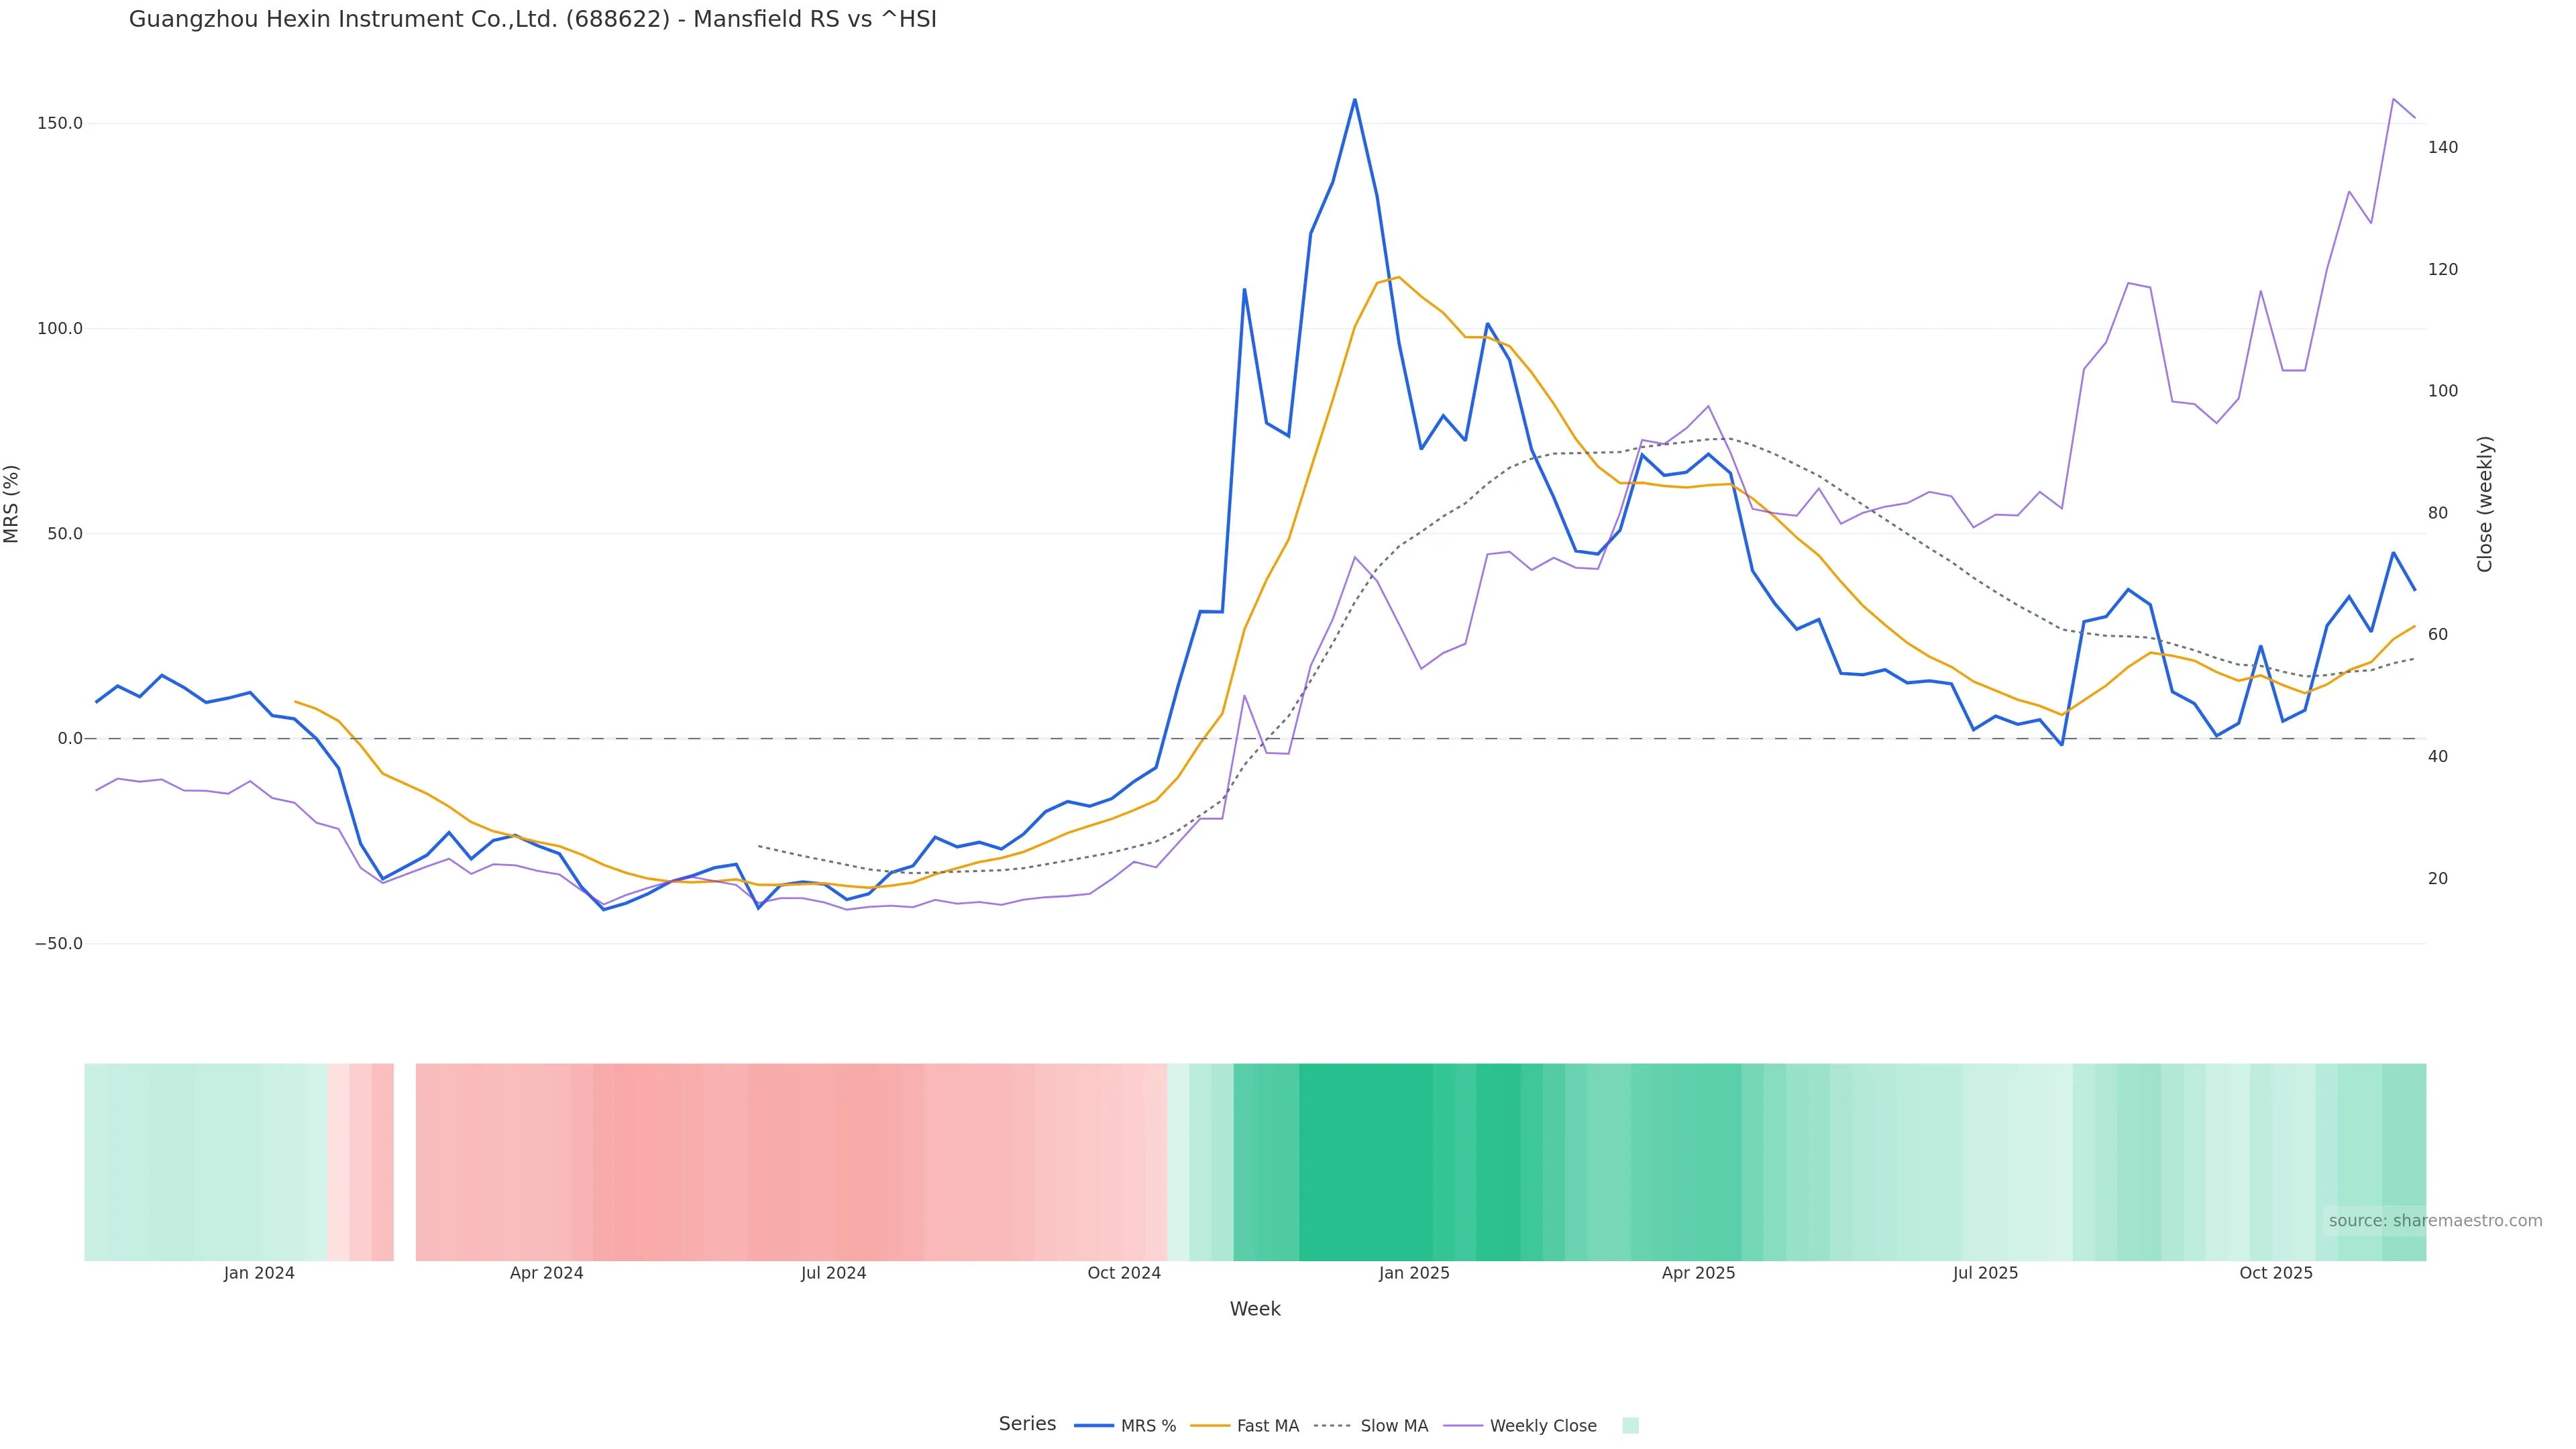Click the purple Weekly Close legend line icon
Screen dimensions: 2576x1449
(1463, 1426)
